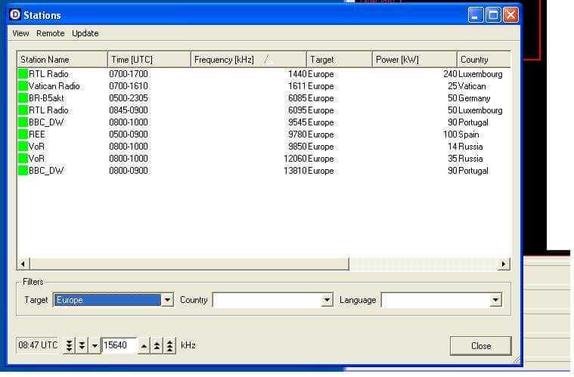Click the Stations title bar app icon
The height and width of the screenshot is (377, 574).
(15, 14)
